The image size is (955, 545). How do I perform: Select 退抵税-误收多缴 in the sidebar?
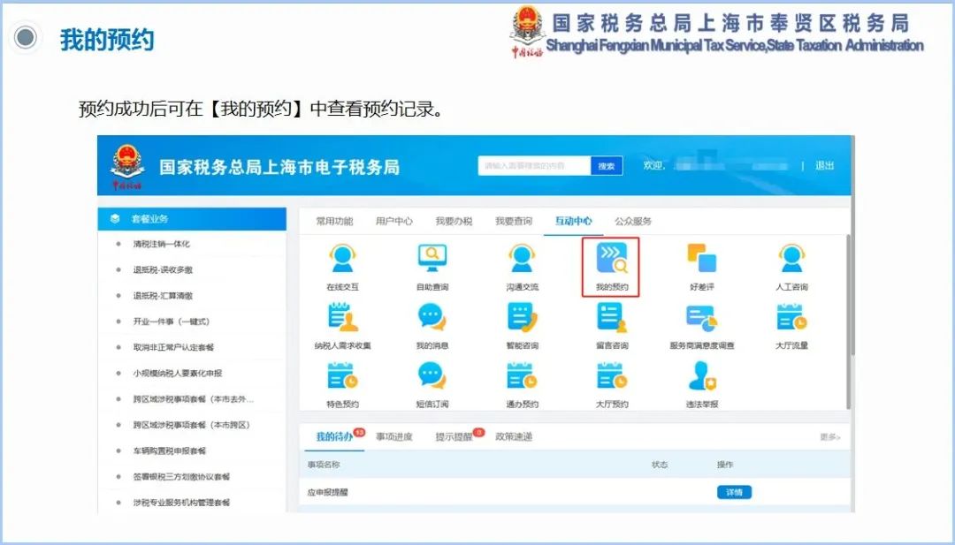pos(163,270)
